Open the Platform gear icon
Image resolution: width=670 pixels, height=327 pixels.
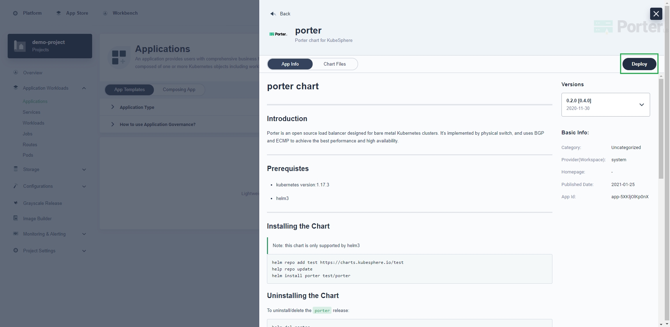[x=15, y=13]
